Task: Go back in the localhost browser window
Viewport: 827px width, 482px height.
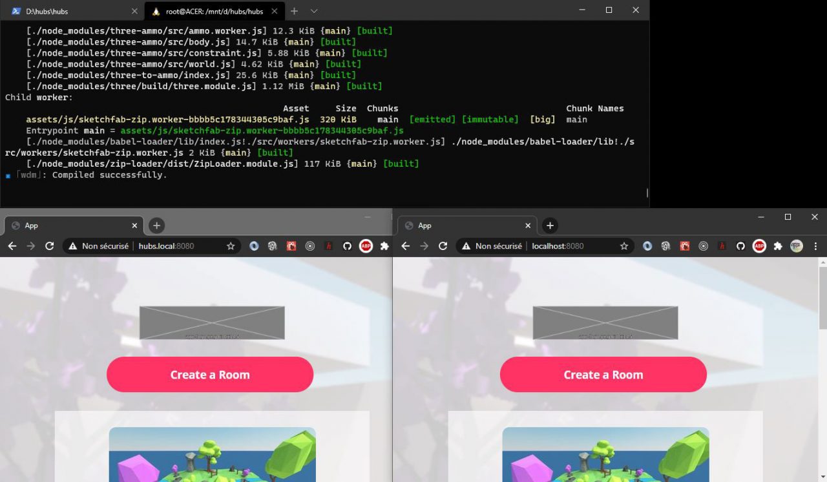Action: [406, 246]
